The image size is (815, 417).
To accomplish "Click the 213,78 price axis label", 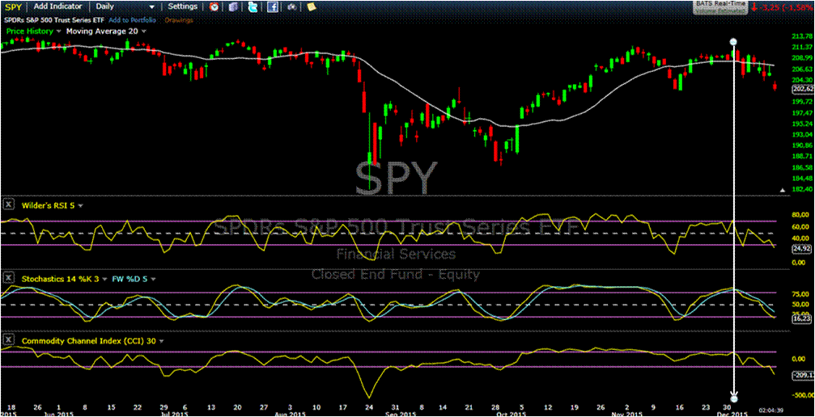I will [x=802, y=36].
